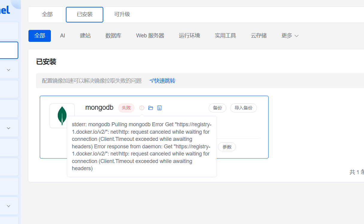364x224 pixels.
Task: Filter apps by 数据库 category
Action: pyautogui.click(x=113, y=36)
